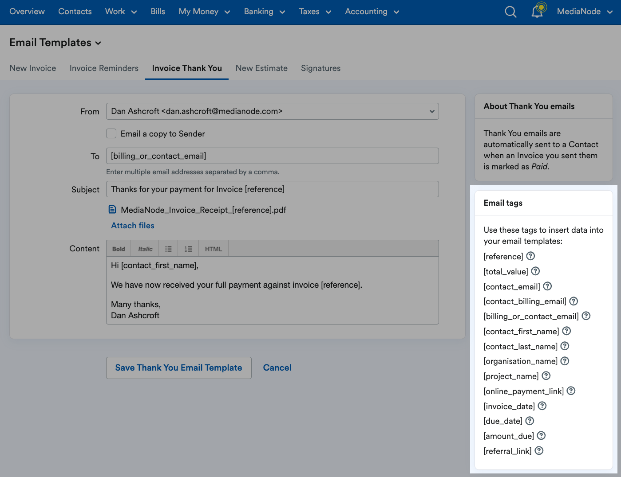Click the numbered list icon in editor
This screenshot has width=621, height=477.
[188, 249]
